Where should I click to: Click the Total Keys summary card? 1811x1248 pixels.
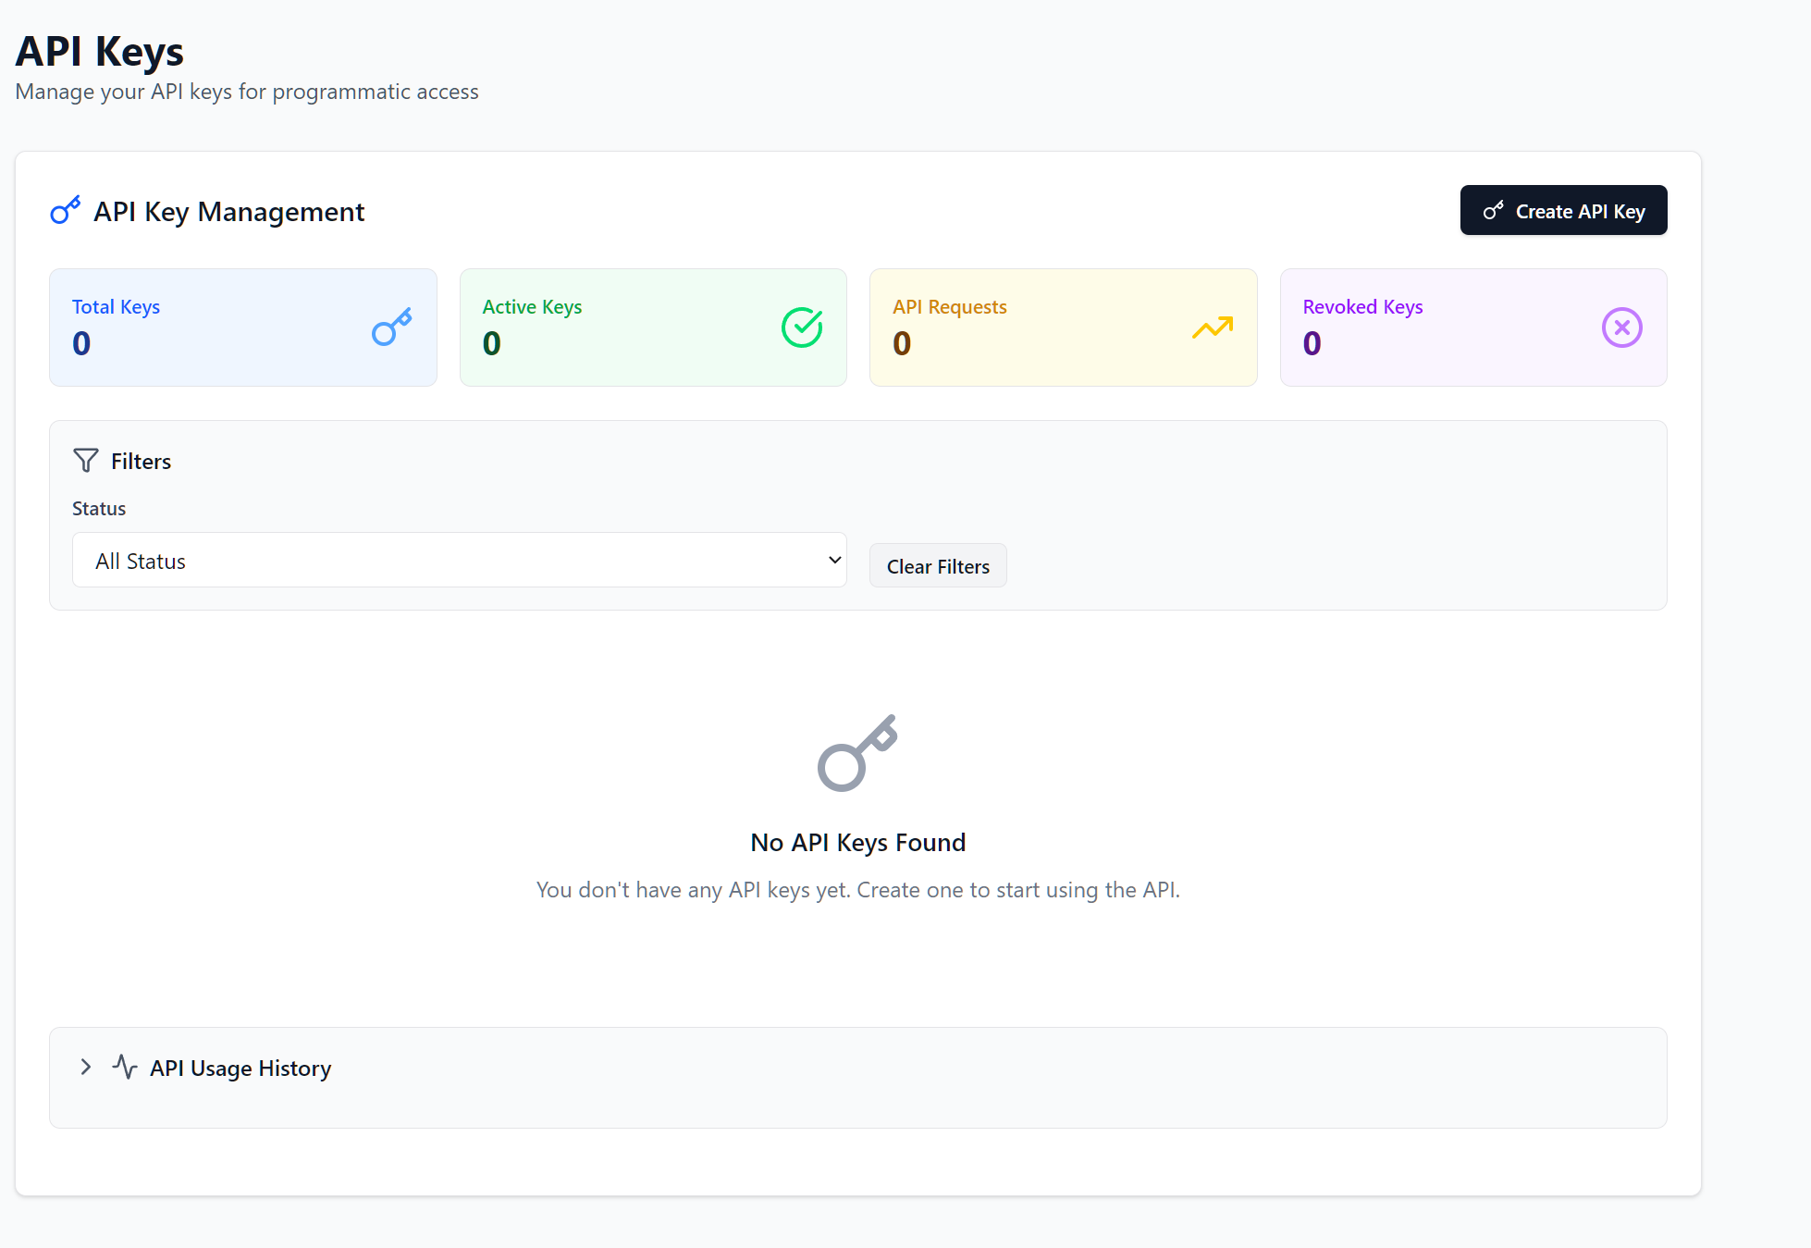coord(242,327)
